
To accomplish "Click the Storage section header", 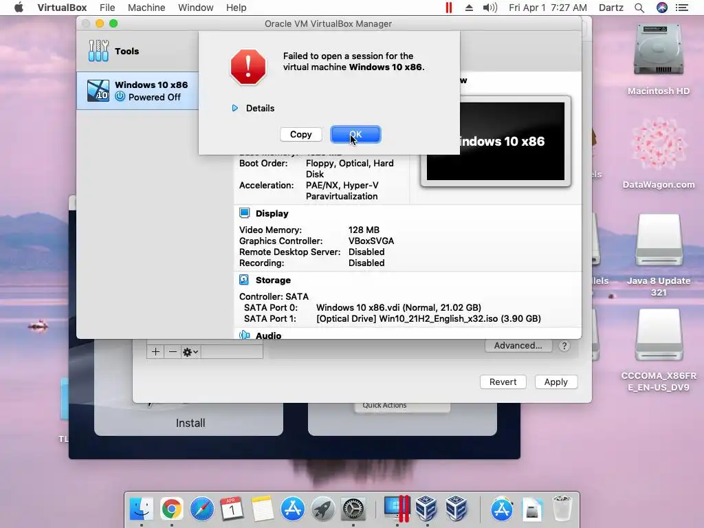I will pyautogui.click(x=273, y=280).
